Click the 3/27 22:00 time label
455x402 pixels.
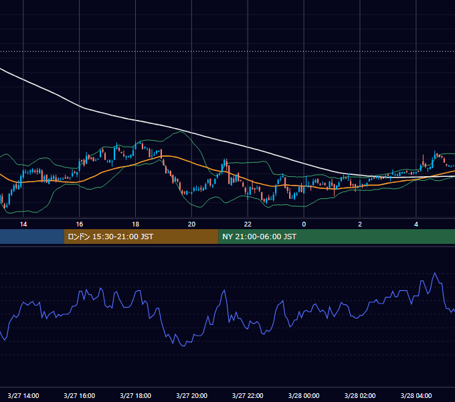[x=248, y=395]
